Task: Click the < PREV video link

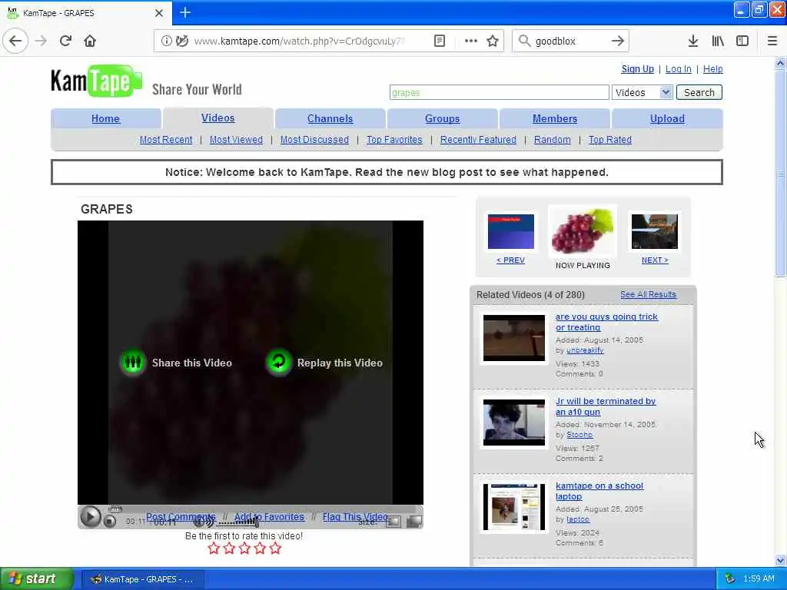Action: coord(510,260)
